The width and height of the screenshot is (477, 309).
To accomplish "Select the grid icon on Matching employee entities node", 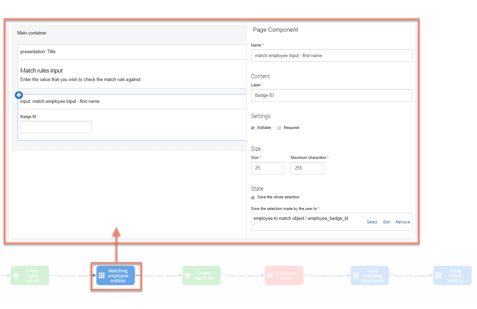I will [101, 275].
